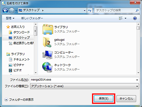This screenshot has height=107, width=142.
Task: Click 新しいフォルダー button
Action: pyautogui.click(x=32, y=18)
